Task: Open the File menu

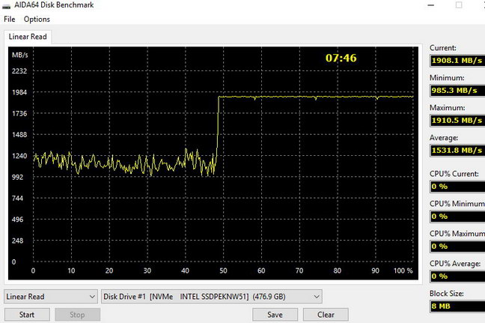Action: [9, 19]
